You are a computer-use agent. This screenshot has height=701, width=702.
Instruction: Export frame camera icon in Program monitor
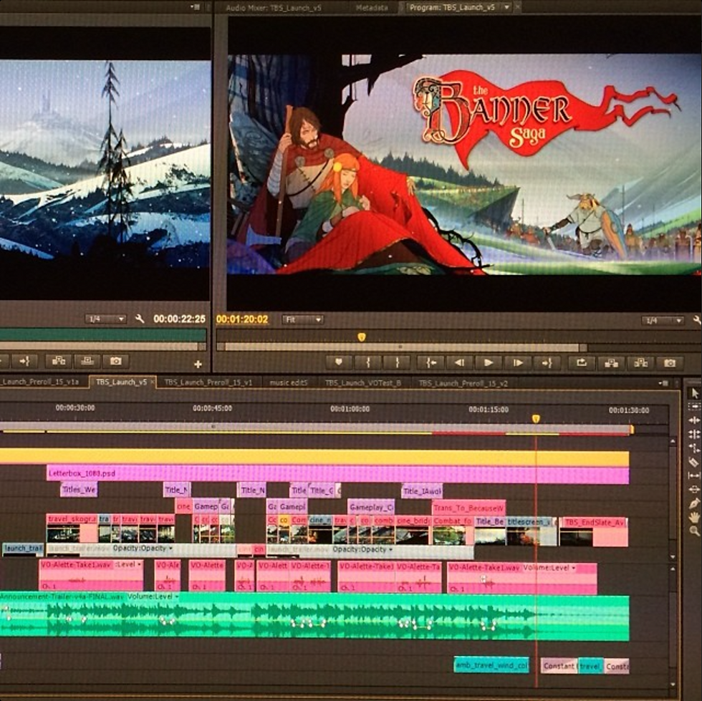click(670, 362)
